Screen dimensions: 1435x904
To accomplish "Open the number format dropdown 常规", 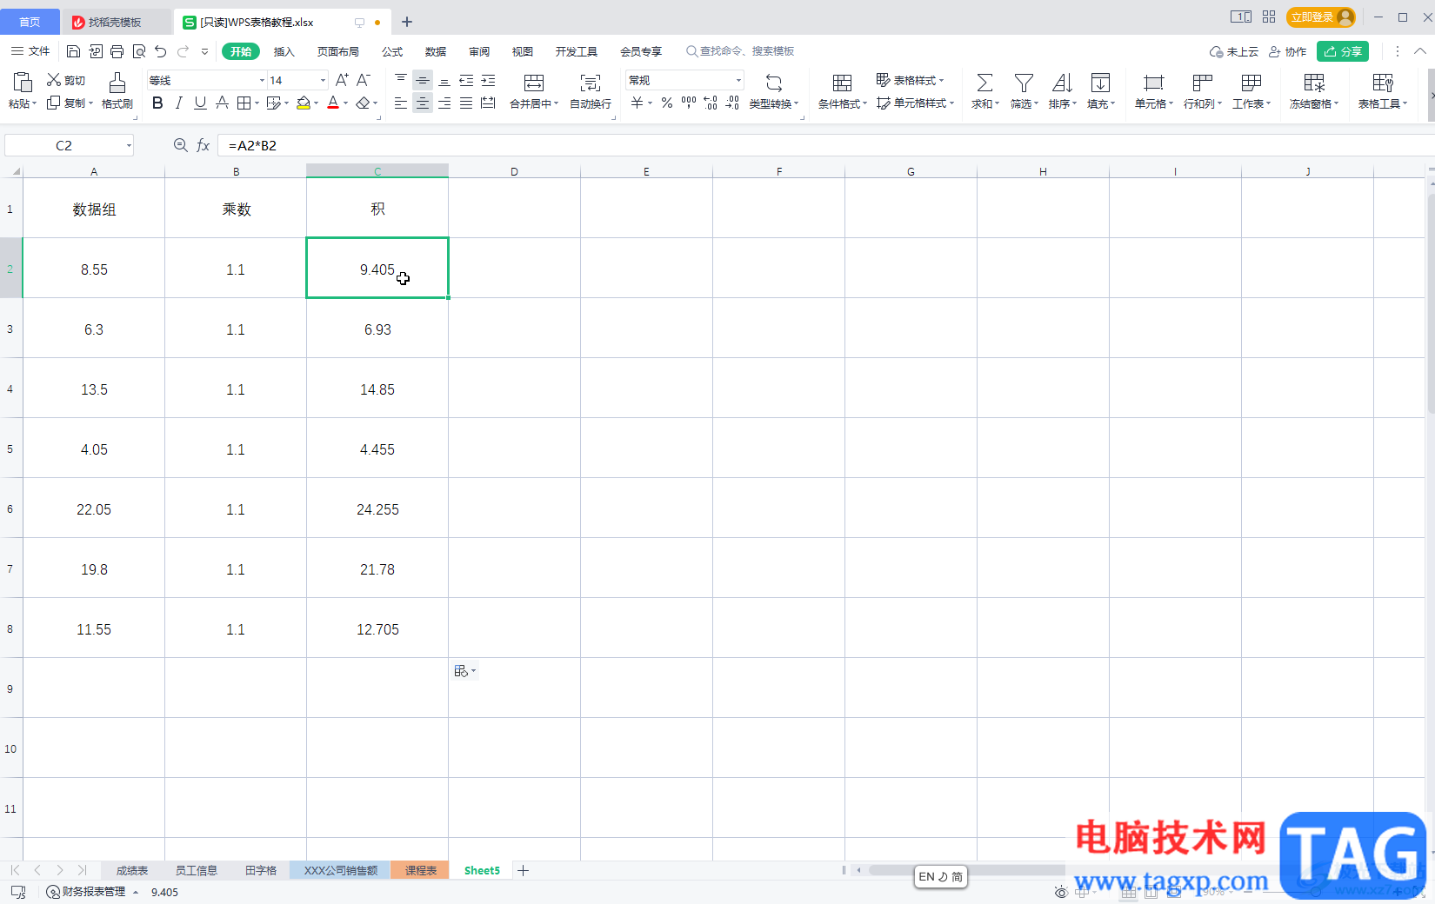I will pos(738,80).
